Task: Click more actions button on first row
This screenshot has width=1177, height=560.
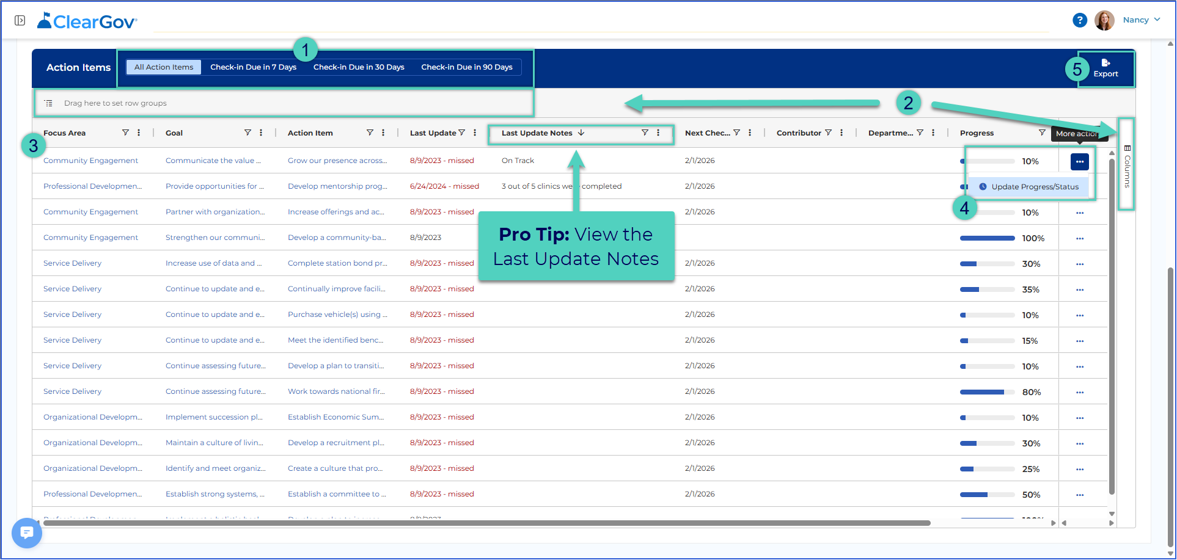Action: [1080, 162]
